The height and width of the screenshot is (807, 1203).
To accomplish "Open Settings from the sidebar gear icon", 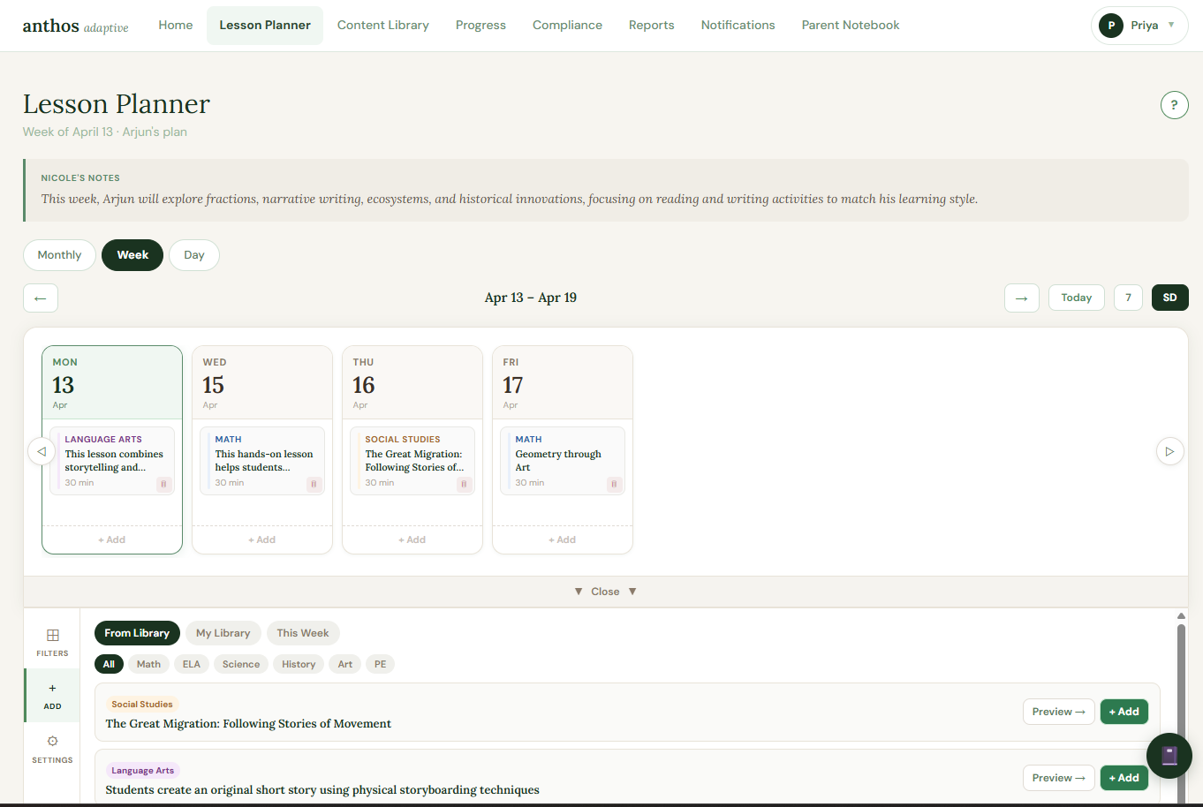I will [51, 748].
